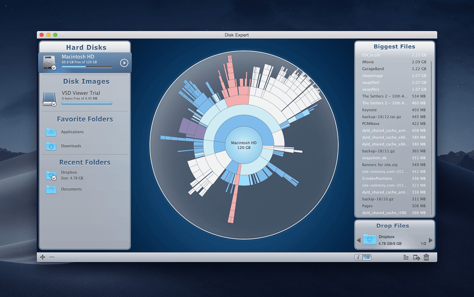The image size is (474, 297).
Task: Select backup-18/12.tar.gz file row
Action: click(x=394, y=117)
